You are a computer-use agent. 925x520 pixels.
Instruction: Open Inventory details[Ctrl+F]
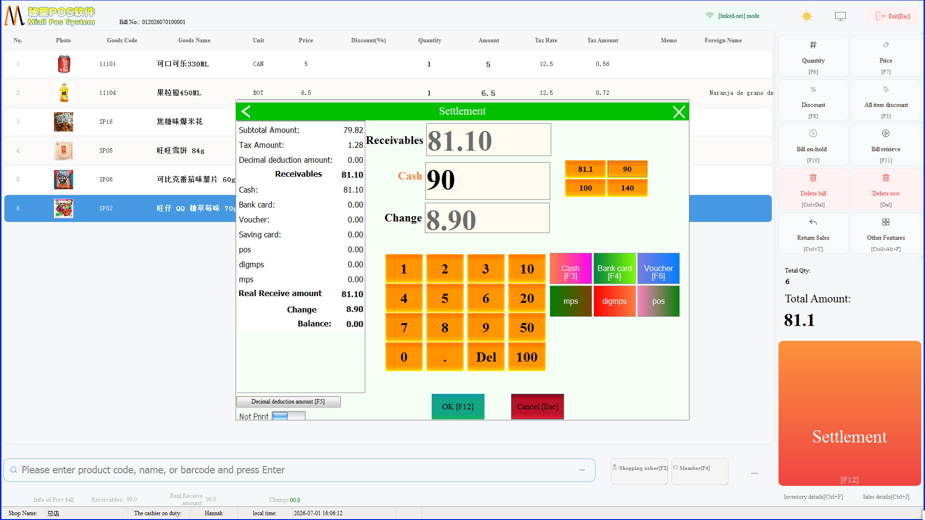coord(813,497)
